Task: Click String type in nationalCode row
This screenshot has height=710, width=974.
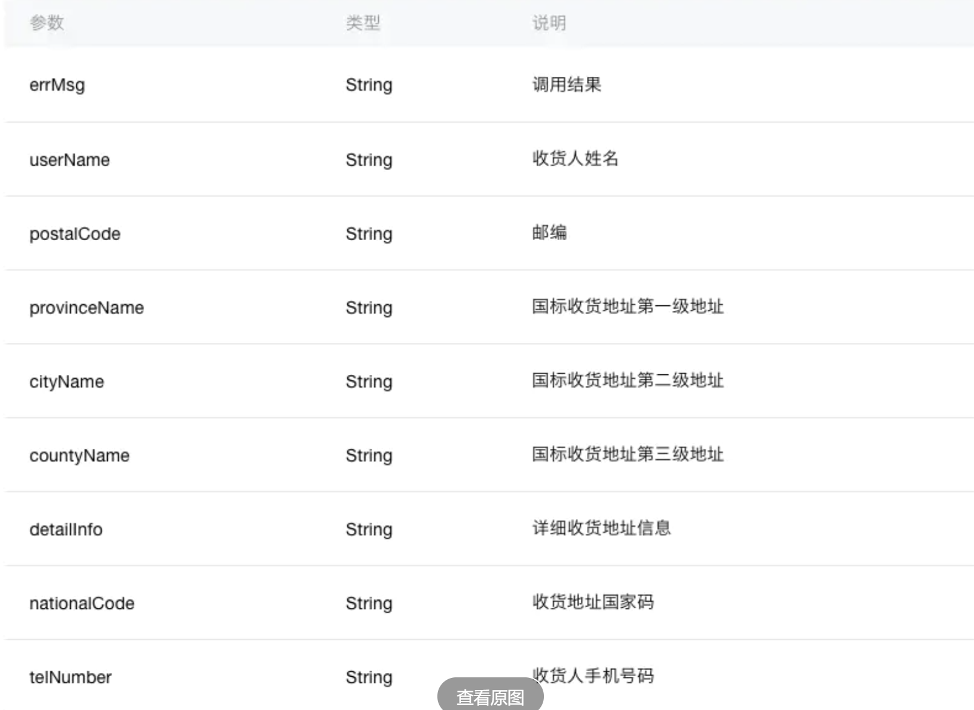Action: click(x=369, y=604)
